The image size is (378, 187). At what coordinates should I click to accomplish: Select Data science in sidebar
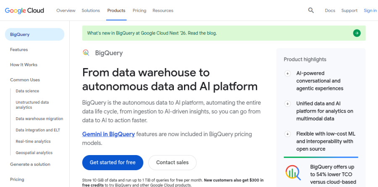coord(27,91)
